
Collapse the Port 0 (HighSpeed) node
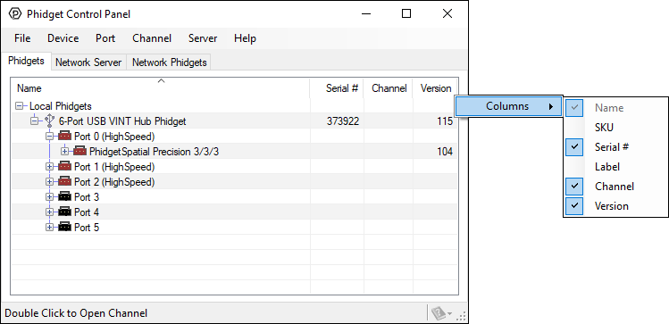click(x=49, y=137)
